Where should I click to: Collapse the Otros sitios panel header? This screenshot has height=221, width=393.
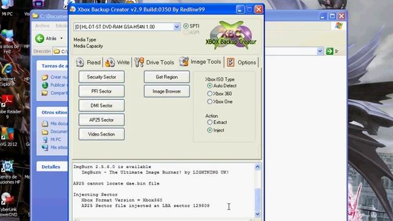click(52, 112)
